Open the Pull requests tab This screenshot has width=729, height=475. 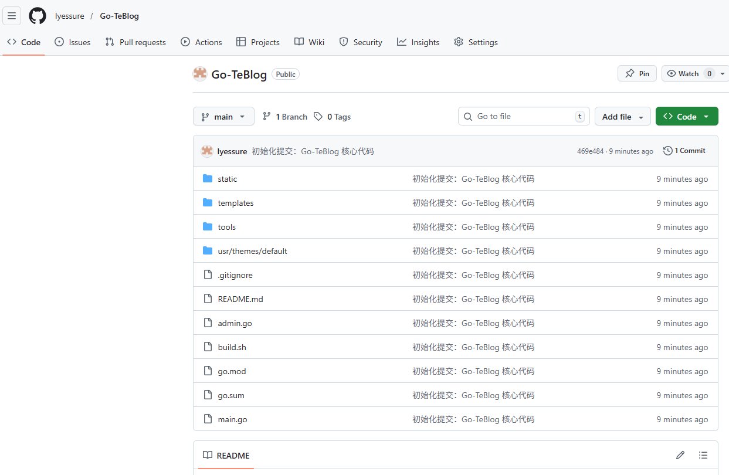(x=135, y=42)
